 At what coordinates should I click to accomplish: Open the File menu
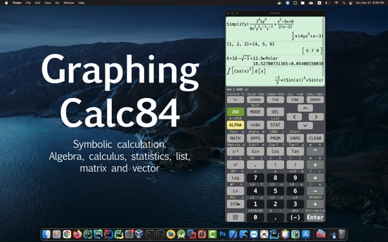(x=28, y=3)
